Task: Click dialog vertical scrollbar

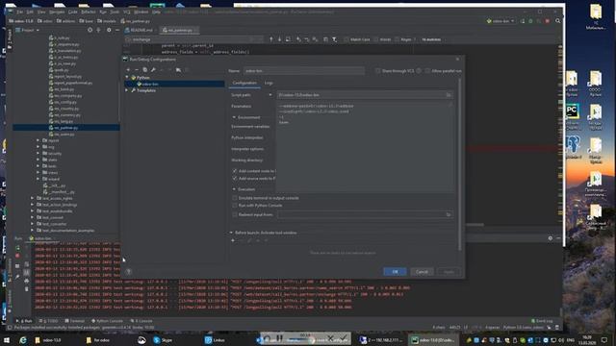Action: (x=460, y=164)
